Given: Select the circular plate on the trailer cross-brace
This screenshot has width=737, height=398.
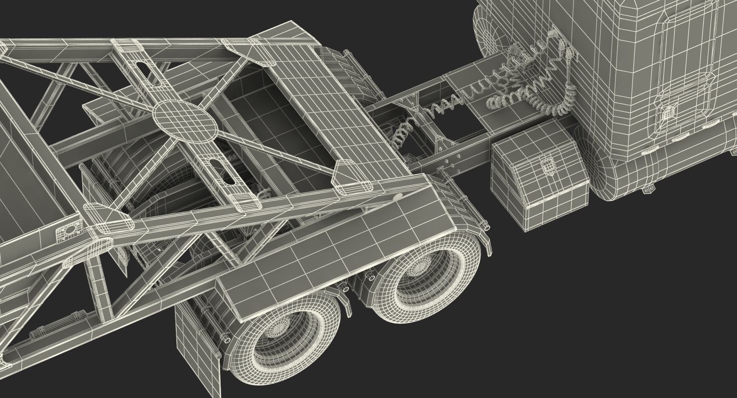Looking at the screenshot, I should click(x=185, y=121).
